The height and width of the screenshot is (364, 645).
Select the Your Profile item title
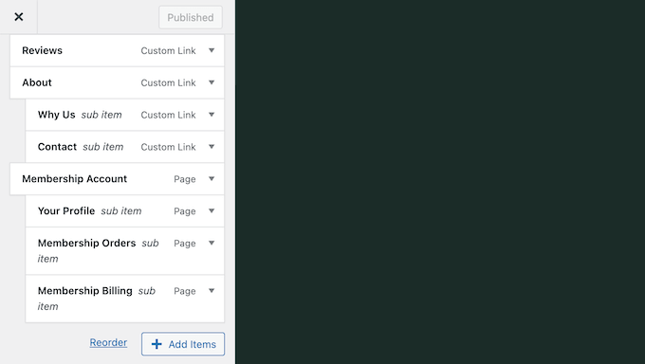(66, 210)
